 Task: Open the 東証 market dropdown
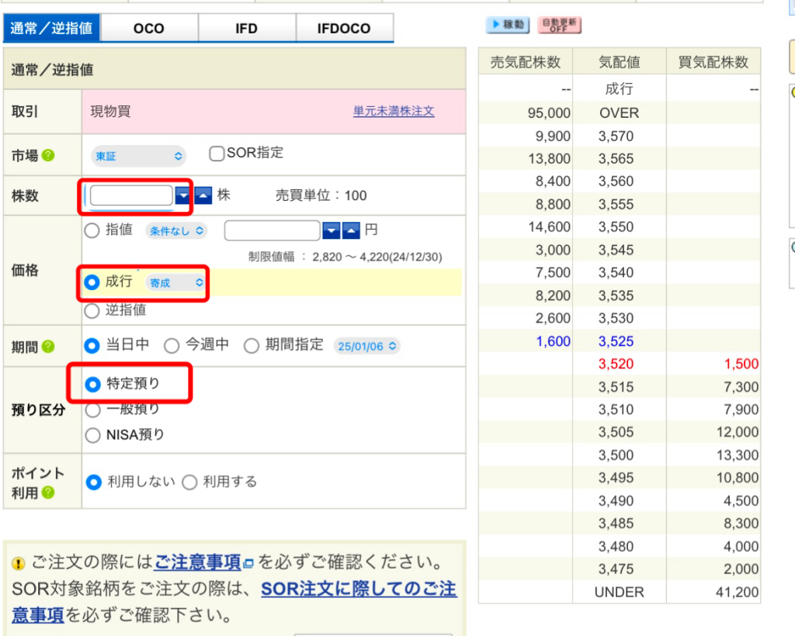pyautogui.click(x=138, y=156)
